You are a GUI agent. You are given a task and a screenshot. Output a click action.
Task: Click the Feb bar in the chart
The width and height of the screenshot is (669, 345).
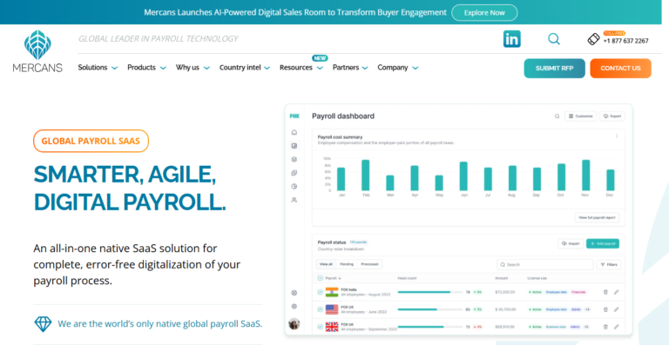pyautogui.click(x=365, y=176)
